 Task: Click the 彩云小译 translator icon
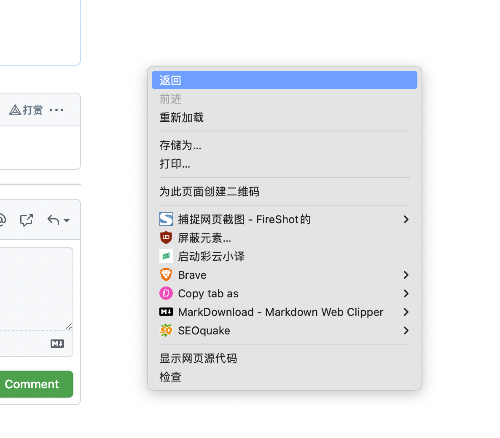166,256
